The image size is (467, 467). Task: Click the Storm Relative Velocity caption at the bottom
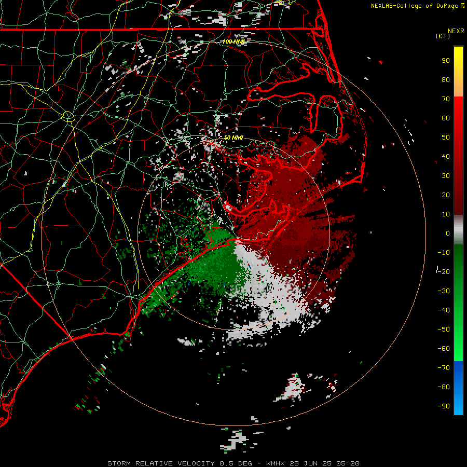(233, 463)
